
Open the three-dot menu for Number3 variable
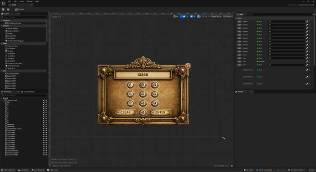[x=310, y=28]
